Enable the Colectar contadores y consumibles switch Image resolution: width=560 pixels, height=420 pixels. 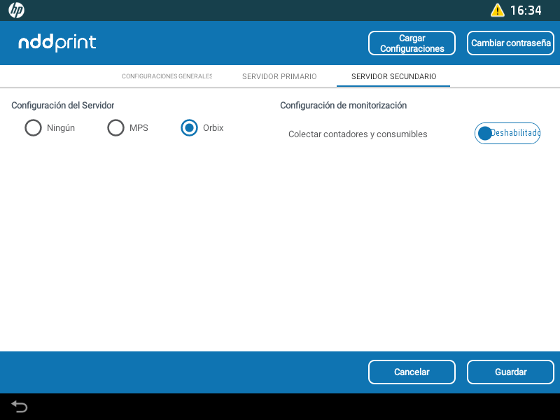(x=507, y=133)
